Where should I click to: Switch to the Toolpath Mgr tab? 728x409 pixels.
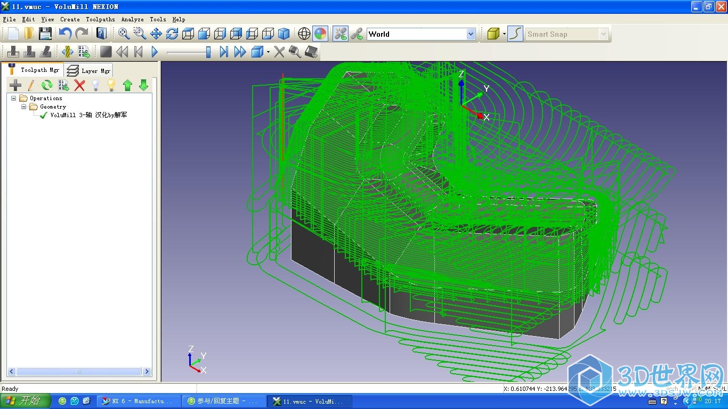tap(33, 69)
